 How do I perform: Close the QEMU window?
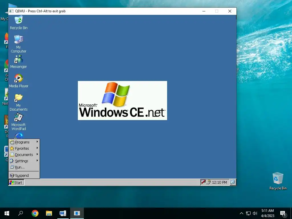click(x=230, y=11)
